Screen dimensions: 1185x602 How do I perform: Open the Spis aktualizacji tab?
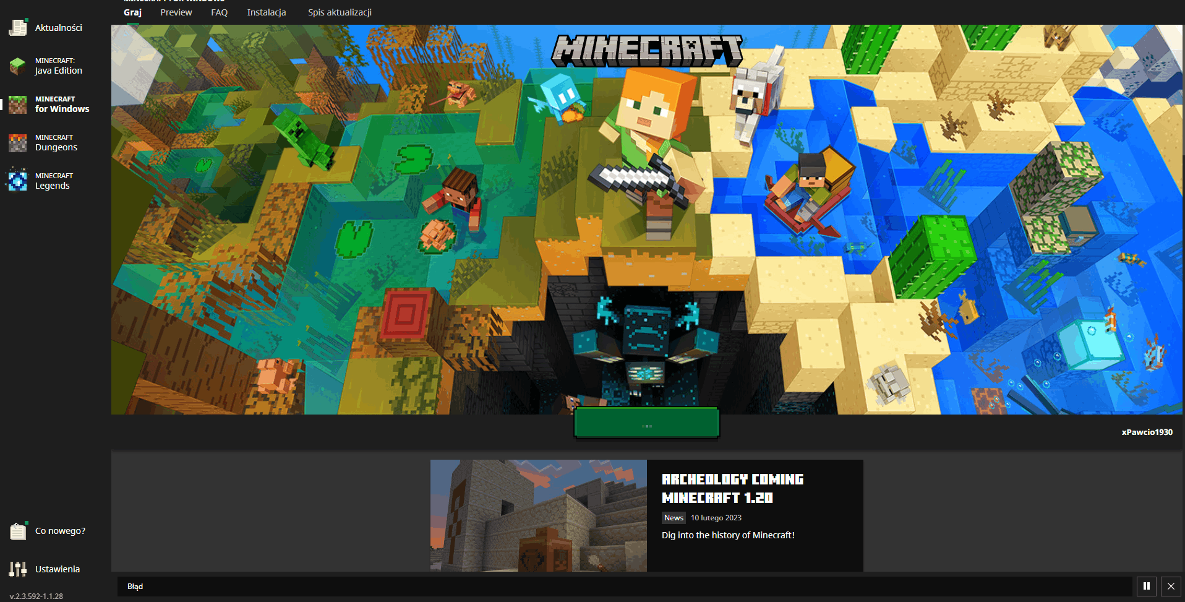pyautogui.click(x=340, y=12)
